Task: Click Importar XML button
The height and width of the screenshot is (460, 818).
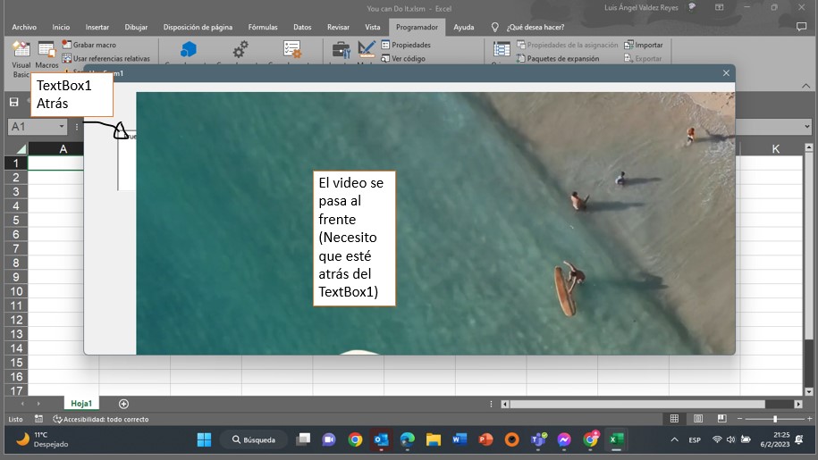Action: tap(644, 45)
